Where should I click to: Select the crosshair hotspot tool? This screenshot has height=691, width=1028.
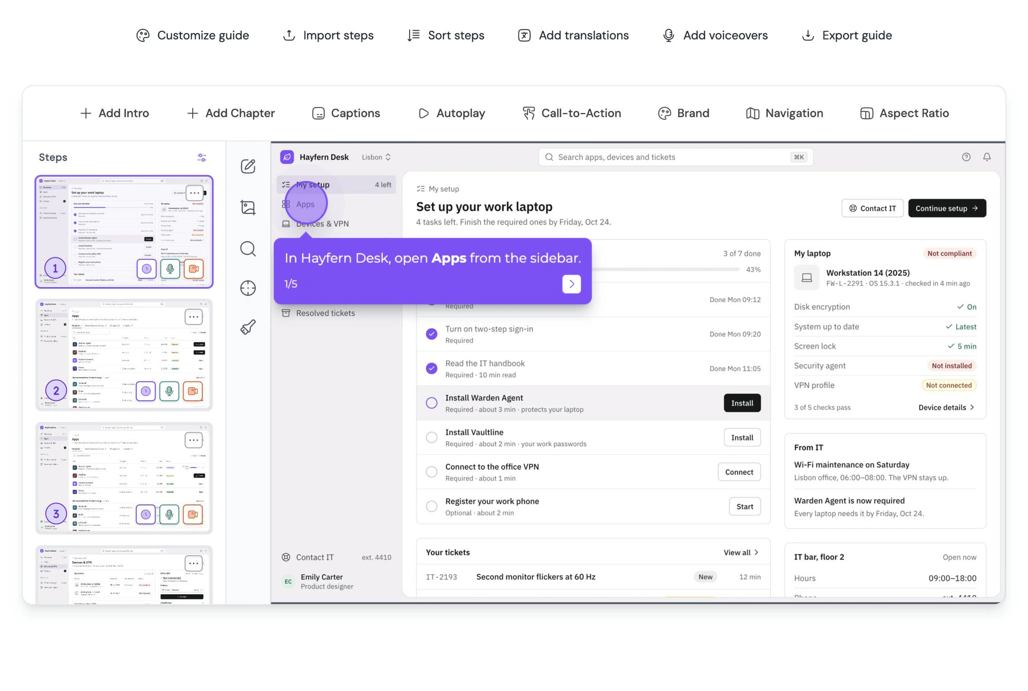[248, 288]
